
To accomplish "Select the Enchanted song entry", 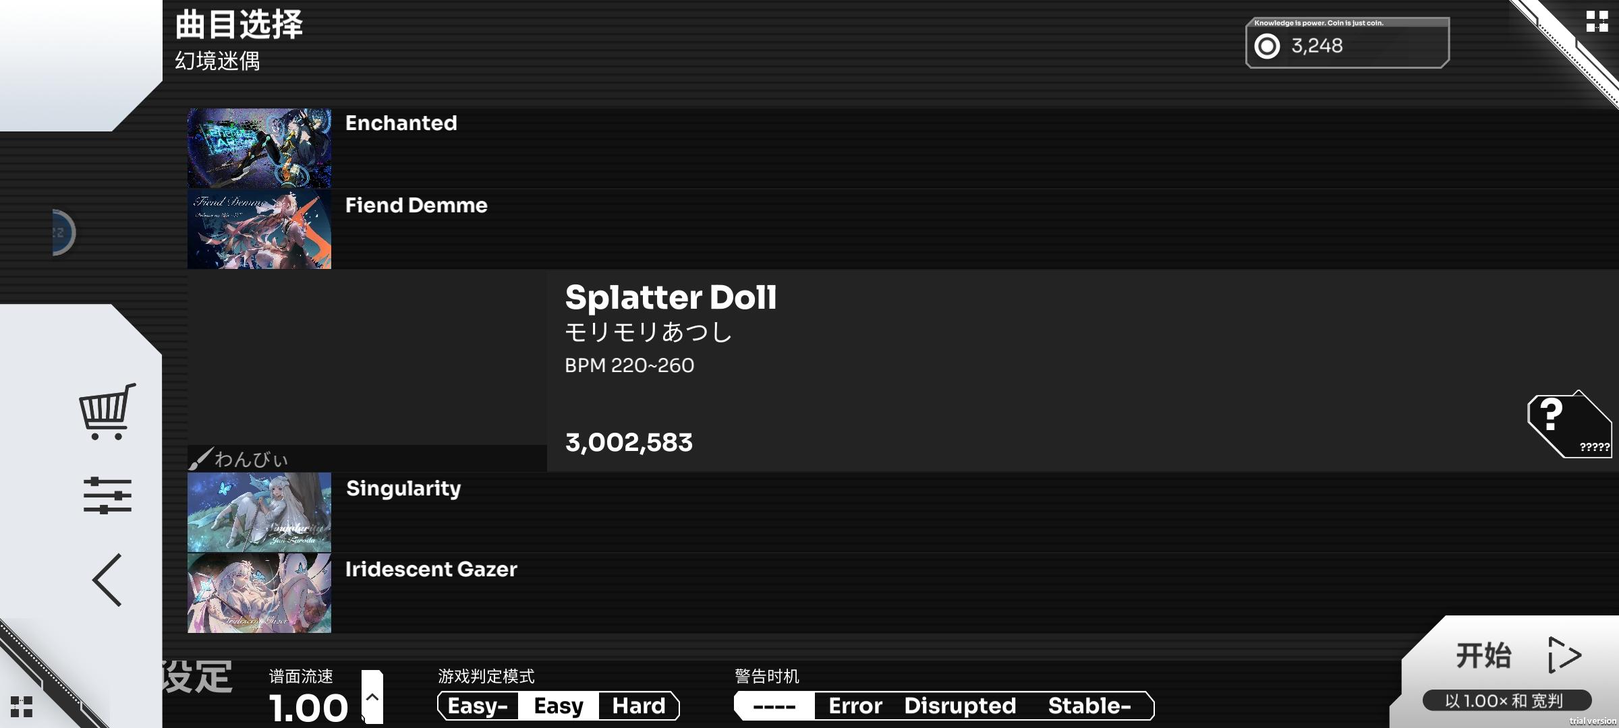I will (401, 123).
